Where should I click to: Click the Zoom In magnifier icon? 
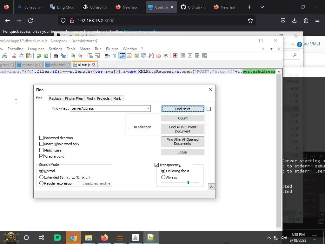73,56
